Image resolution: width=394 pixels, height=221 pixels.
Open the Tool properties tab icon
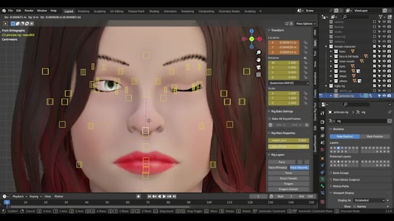coord(322,113)
